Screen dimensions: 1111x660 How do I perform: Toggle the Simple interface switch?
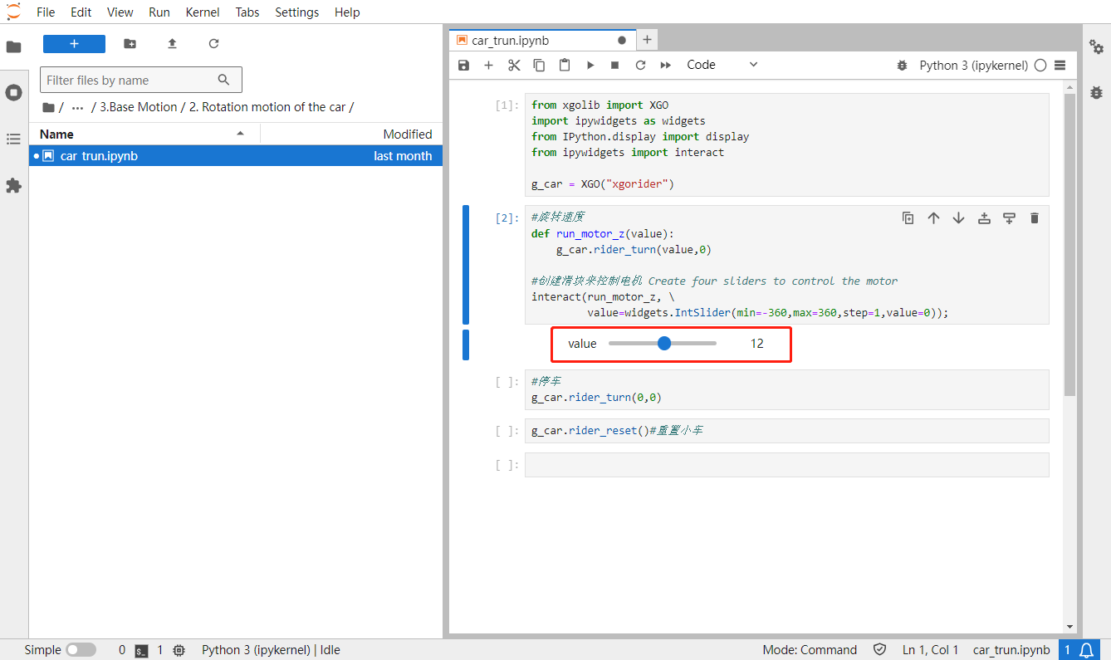pos(81,650)
